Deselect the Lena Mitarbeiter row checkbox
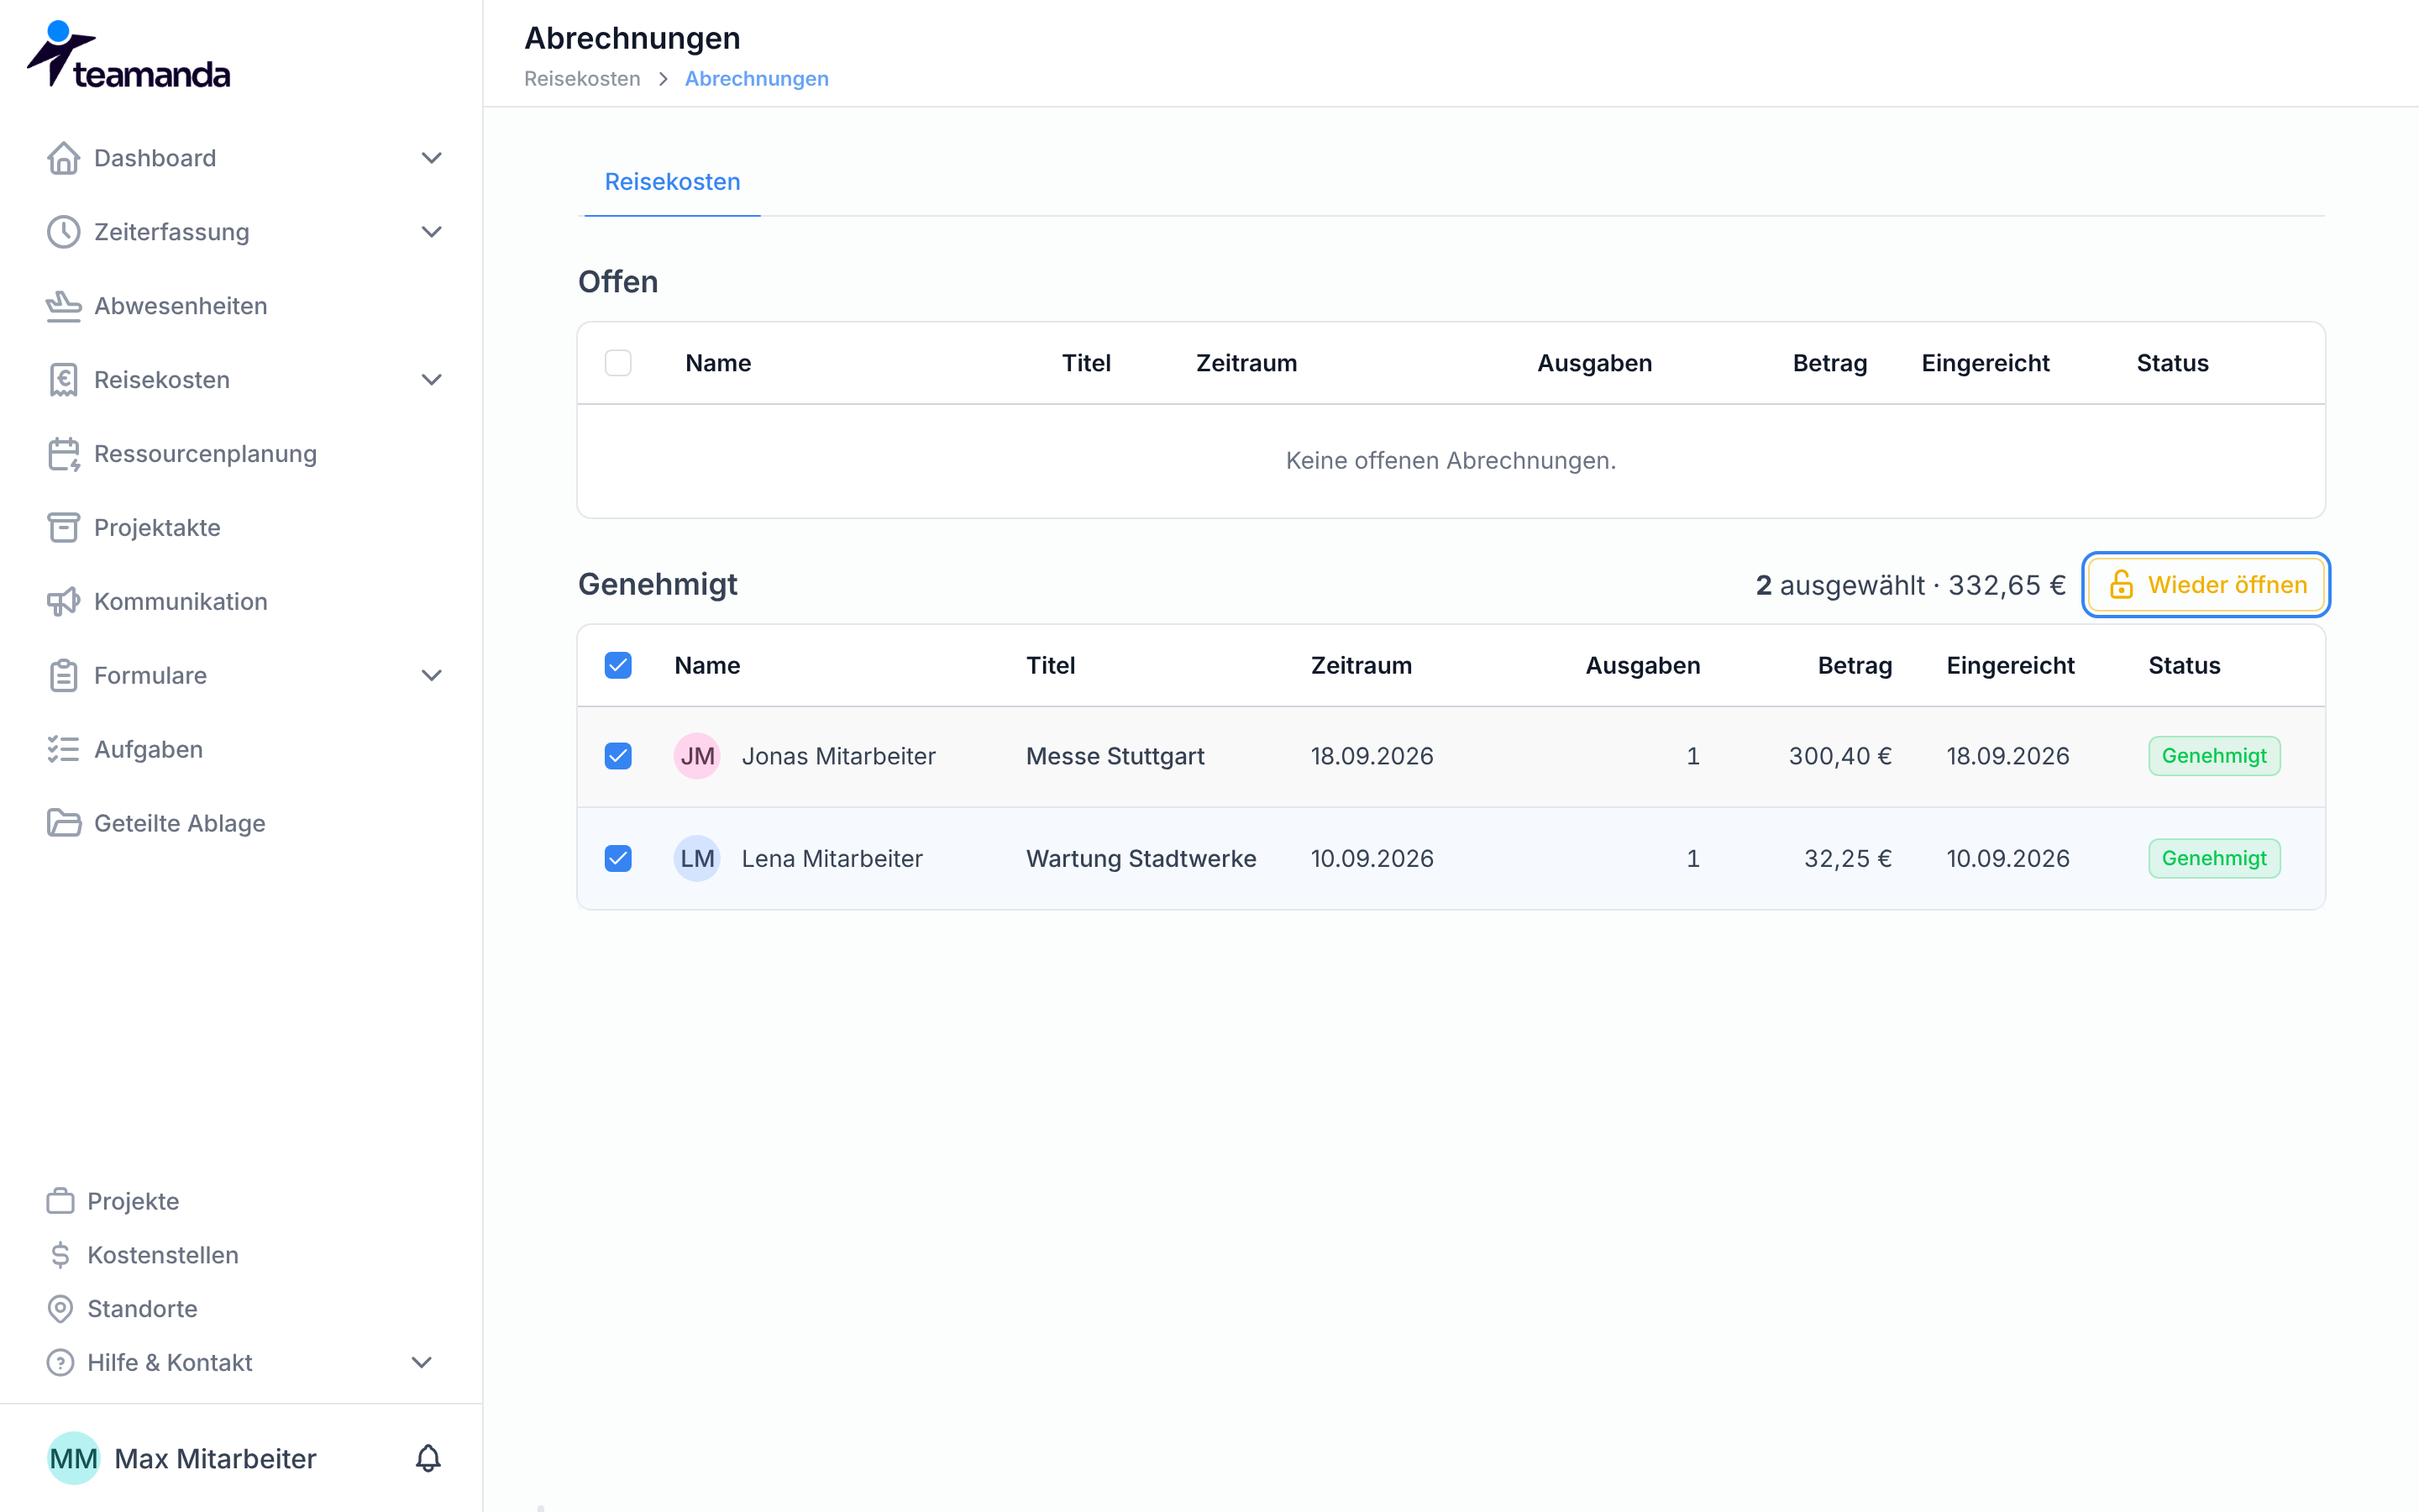The image size is (2419, 1512). tap(617, 859)
